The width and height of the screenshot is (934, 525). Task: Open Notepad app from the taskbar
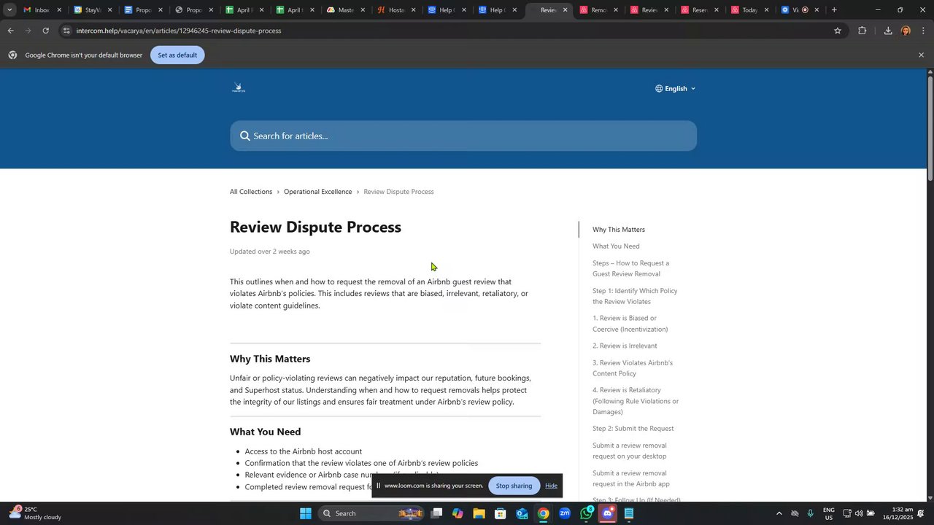tap(630, 513)
